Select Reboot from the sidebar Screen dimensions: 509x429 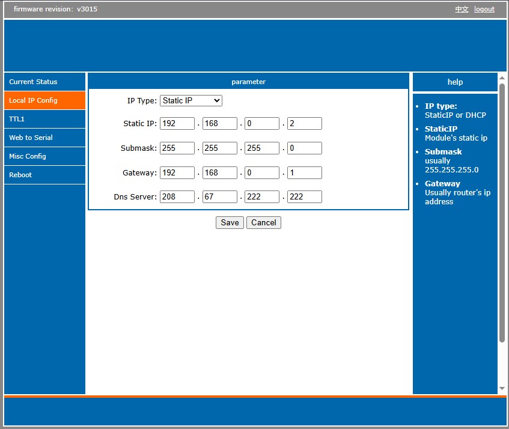[44, 175]
